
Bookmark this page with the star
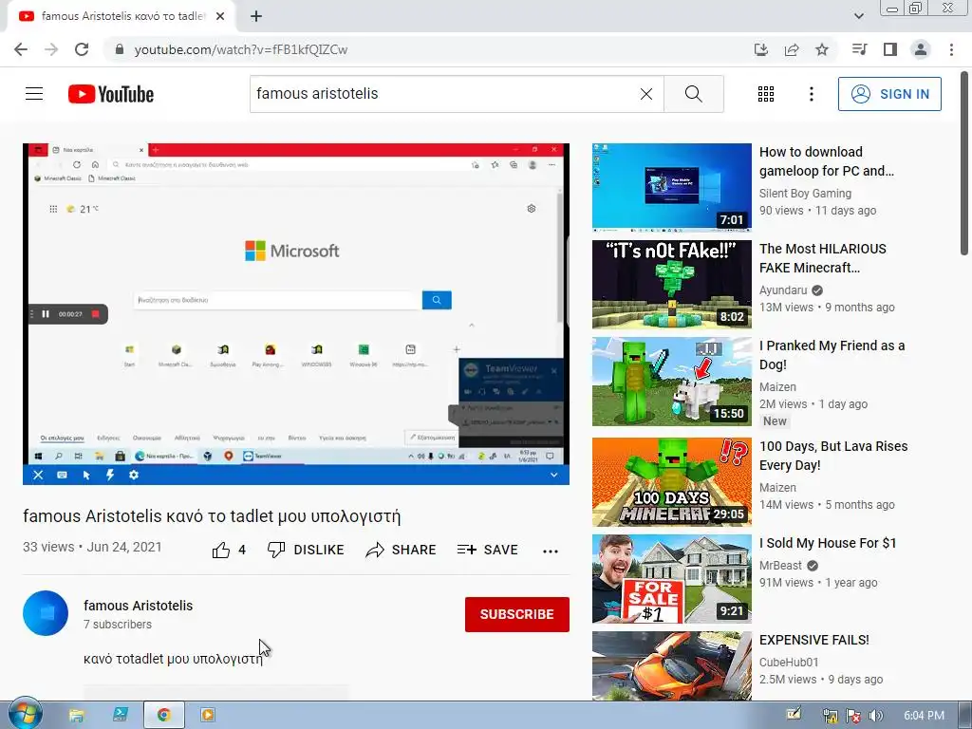pos(822,49)
